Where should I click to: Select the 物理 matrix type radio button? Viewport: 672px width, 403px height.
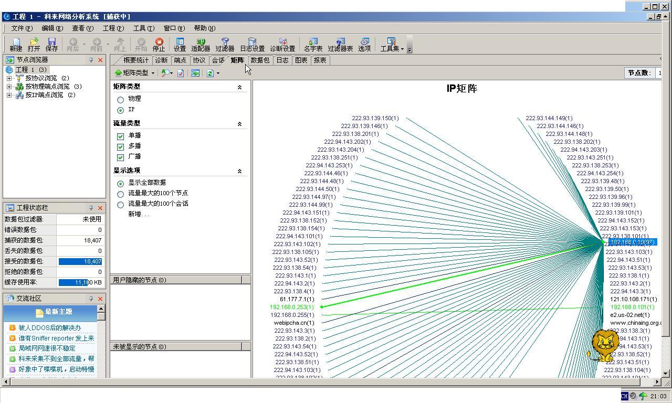121,99
